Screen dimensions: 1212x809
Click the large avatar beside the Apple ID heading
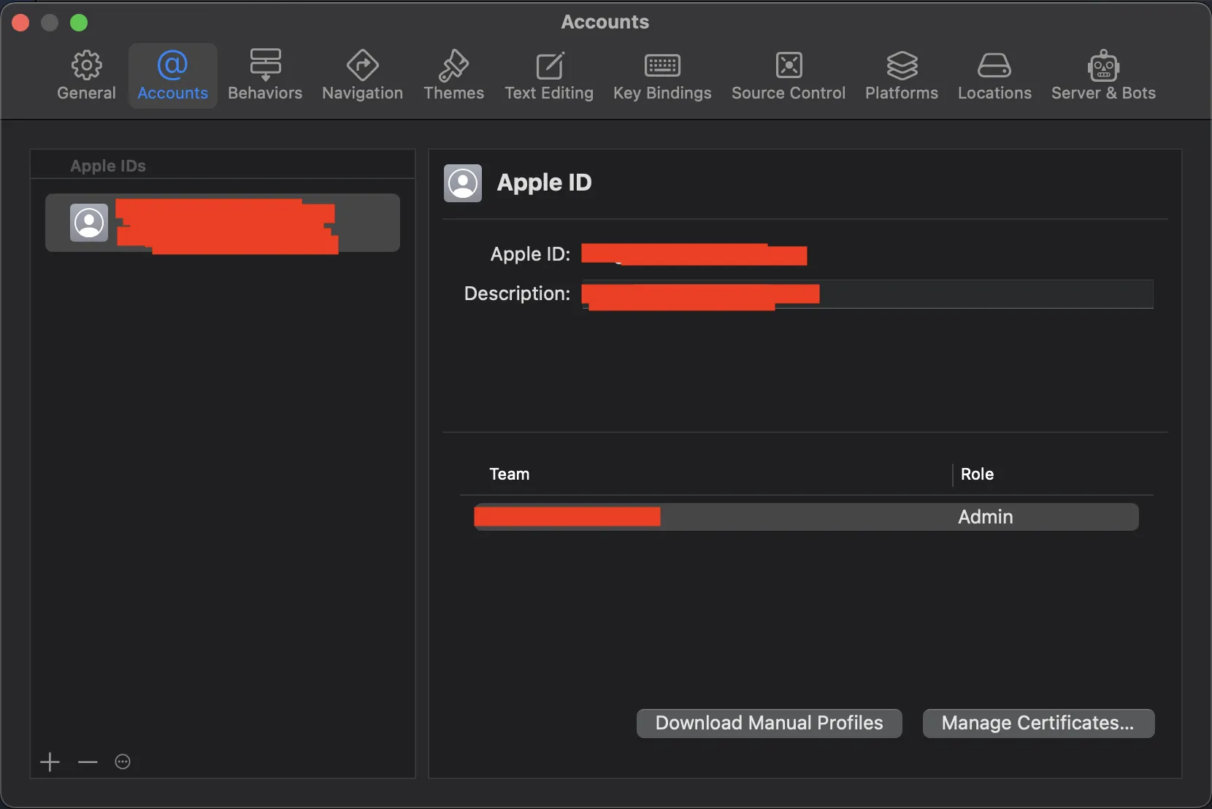(x=463, y=183)
